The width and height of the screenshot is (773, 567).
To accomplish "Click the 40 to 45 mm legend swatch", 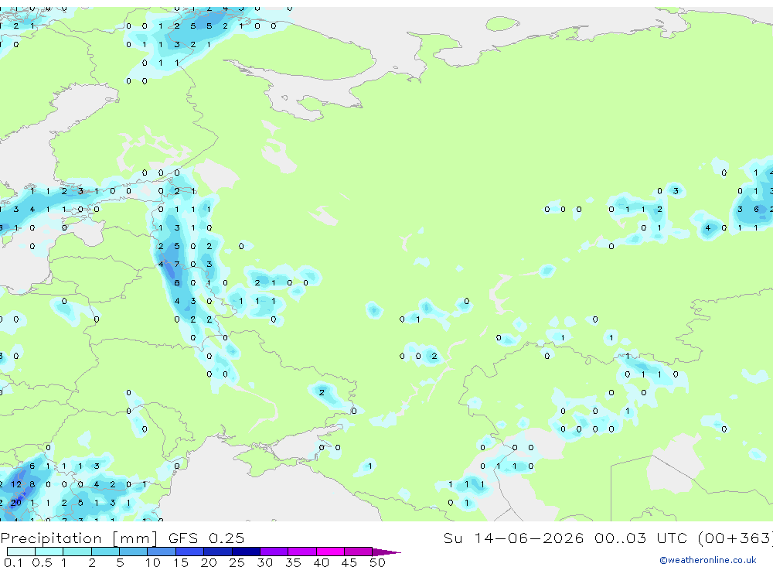I will pos(330,552).
